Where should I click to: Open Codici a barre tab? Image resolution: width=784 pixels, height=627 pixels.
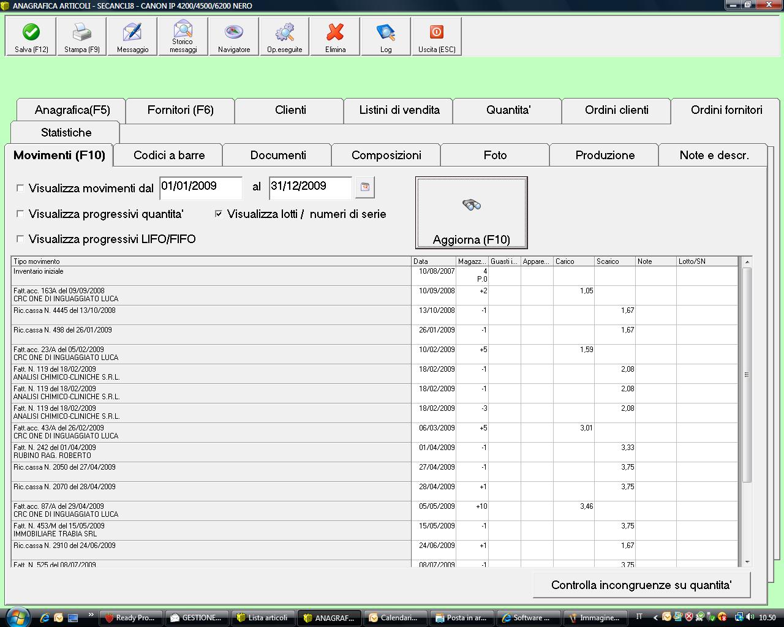coord(169,156)
